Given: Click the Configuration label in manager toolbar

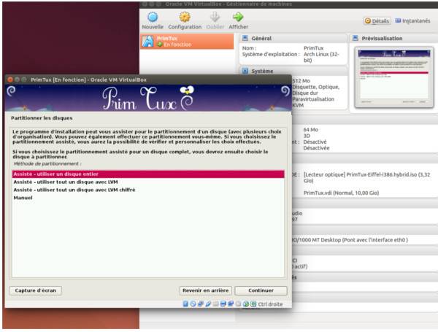Looking at the screenshot, I should pyautogui.click(x=185, y=27).
